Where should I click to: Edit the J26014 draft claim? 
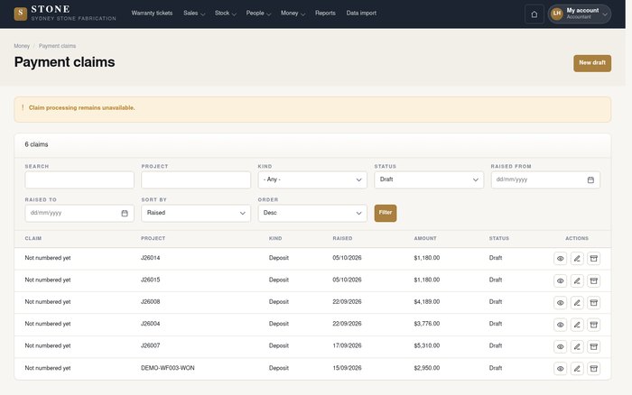coord(577,259)
